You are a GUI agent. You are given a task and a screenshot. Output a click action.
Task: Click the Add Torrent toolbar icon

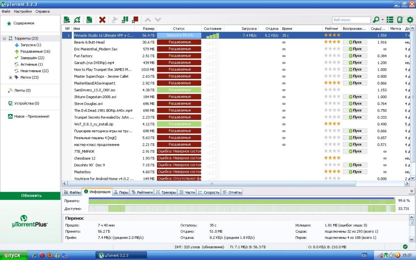[x=67, y=20]
